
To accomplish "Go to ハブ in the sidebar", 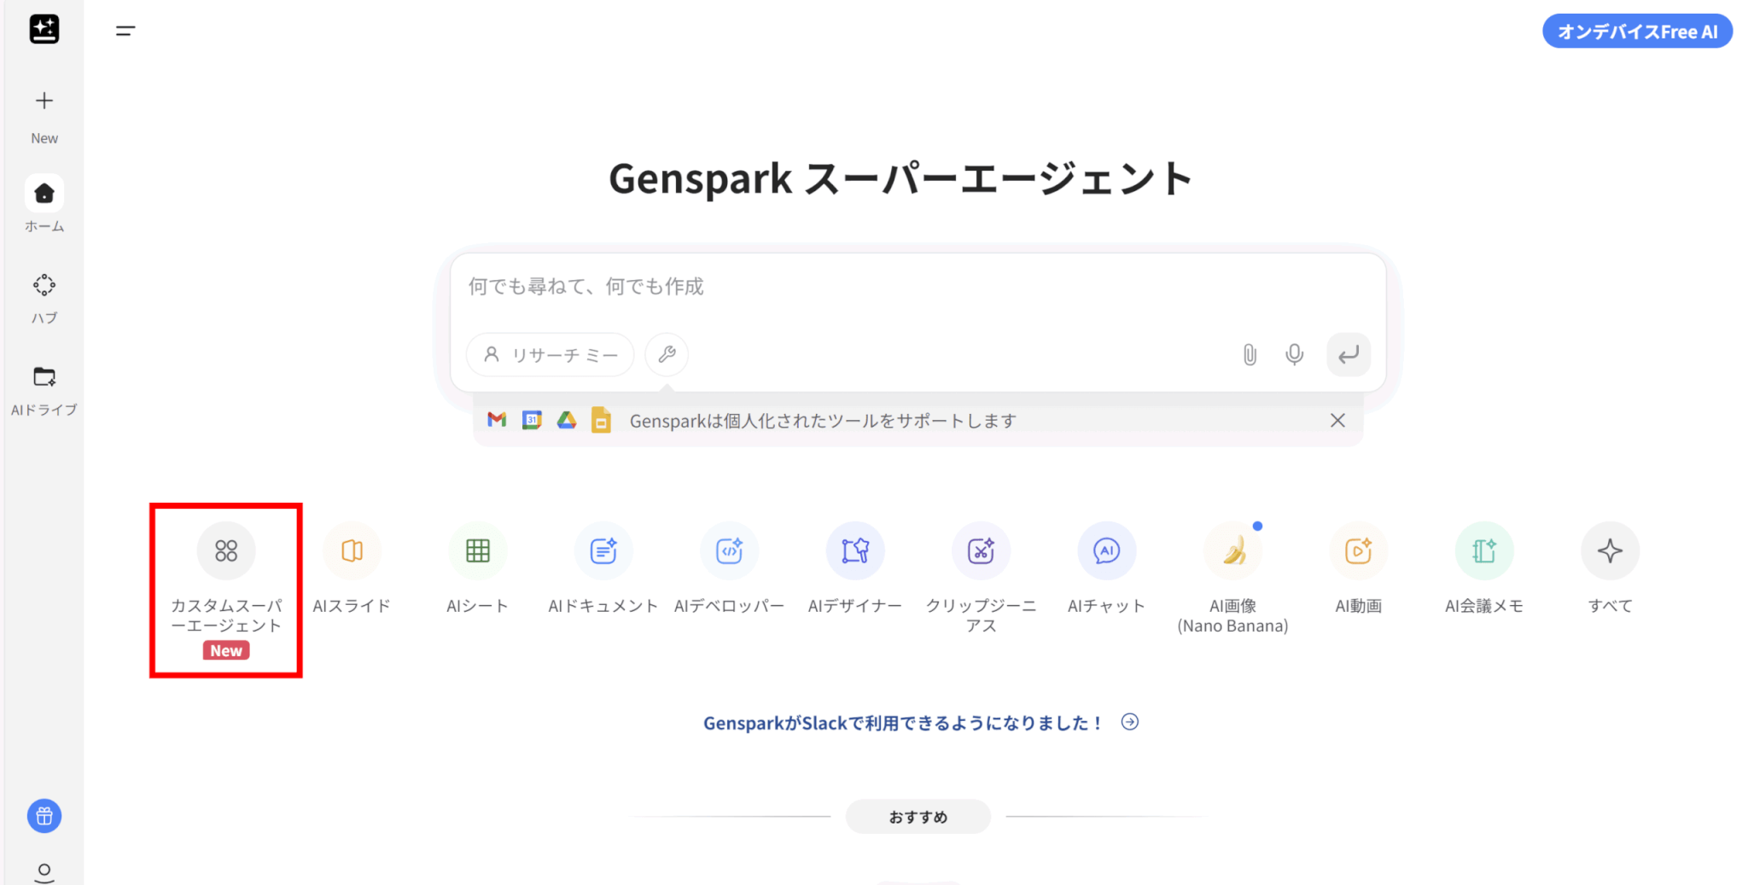I will point(44,299).
